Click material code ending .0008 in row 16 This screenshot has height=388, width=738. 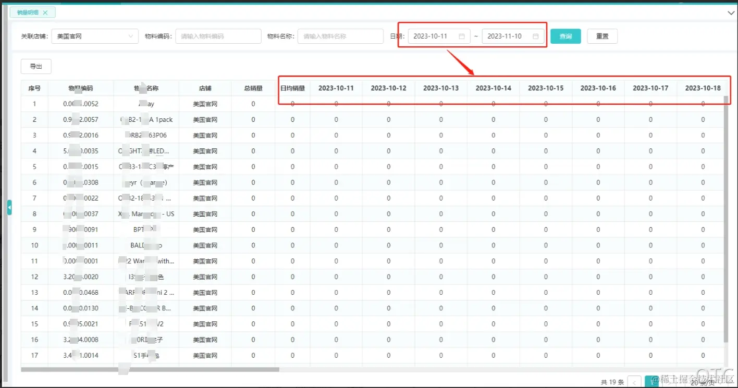(x=81, y=340)
